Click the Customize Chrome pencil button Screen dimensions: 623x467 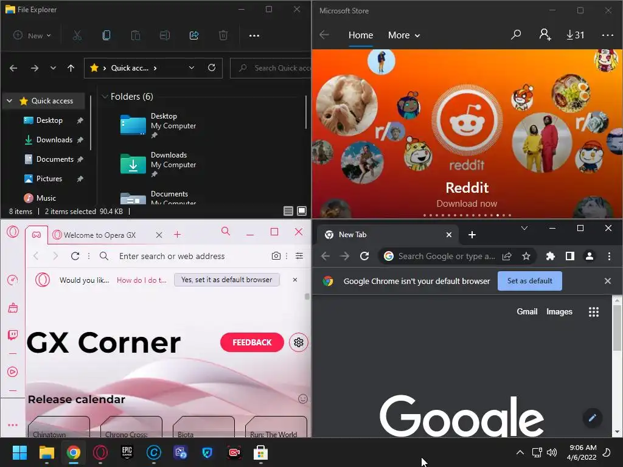[593, 417]
